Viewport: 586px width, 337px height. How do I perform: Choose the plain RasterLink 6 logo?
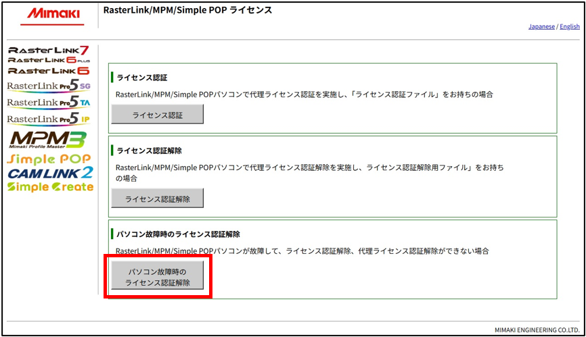[x=49, y=71]
